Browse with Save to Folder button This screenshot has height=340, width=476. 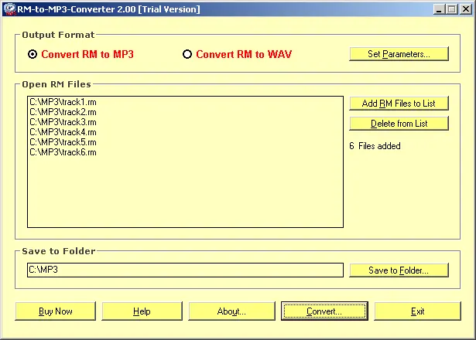point(399,270)
